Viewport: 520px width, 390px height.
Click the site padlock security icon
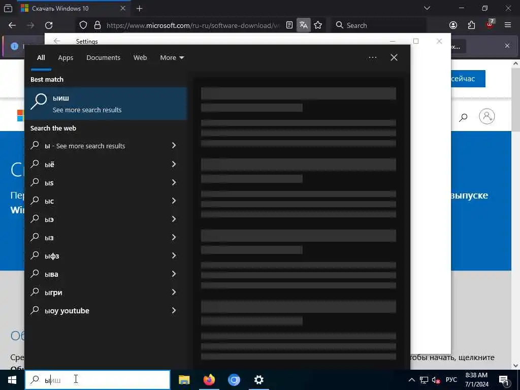click(97, 25)
